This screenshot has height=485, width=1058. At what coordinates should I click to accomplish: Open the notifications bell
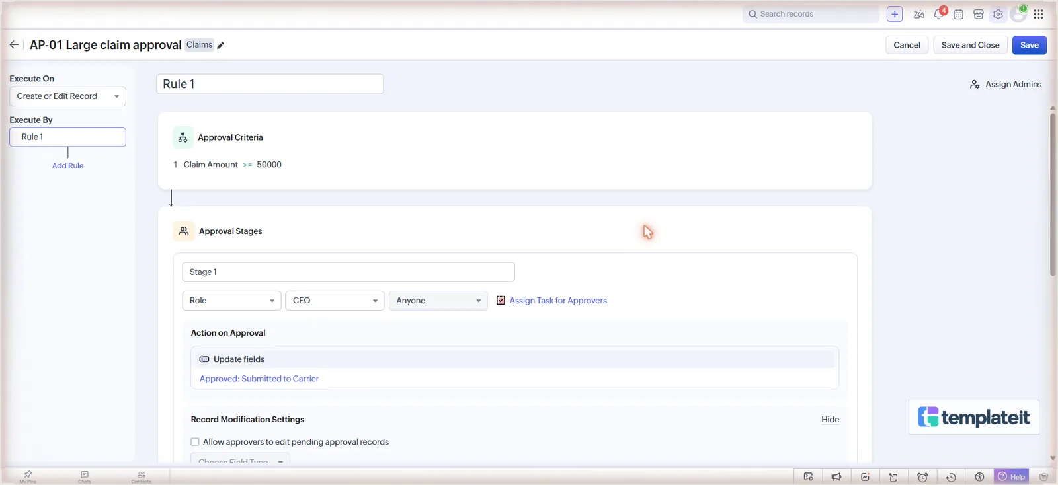939,14
